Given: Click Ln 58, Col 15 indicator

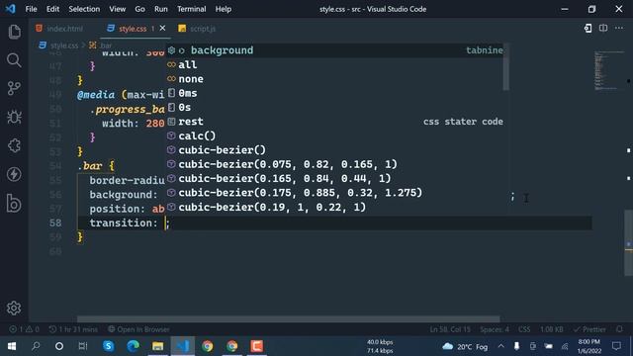Looking at the screenshot, I should click(450, 329).
